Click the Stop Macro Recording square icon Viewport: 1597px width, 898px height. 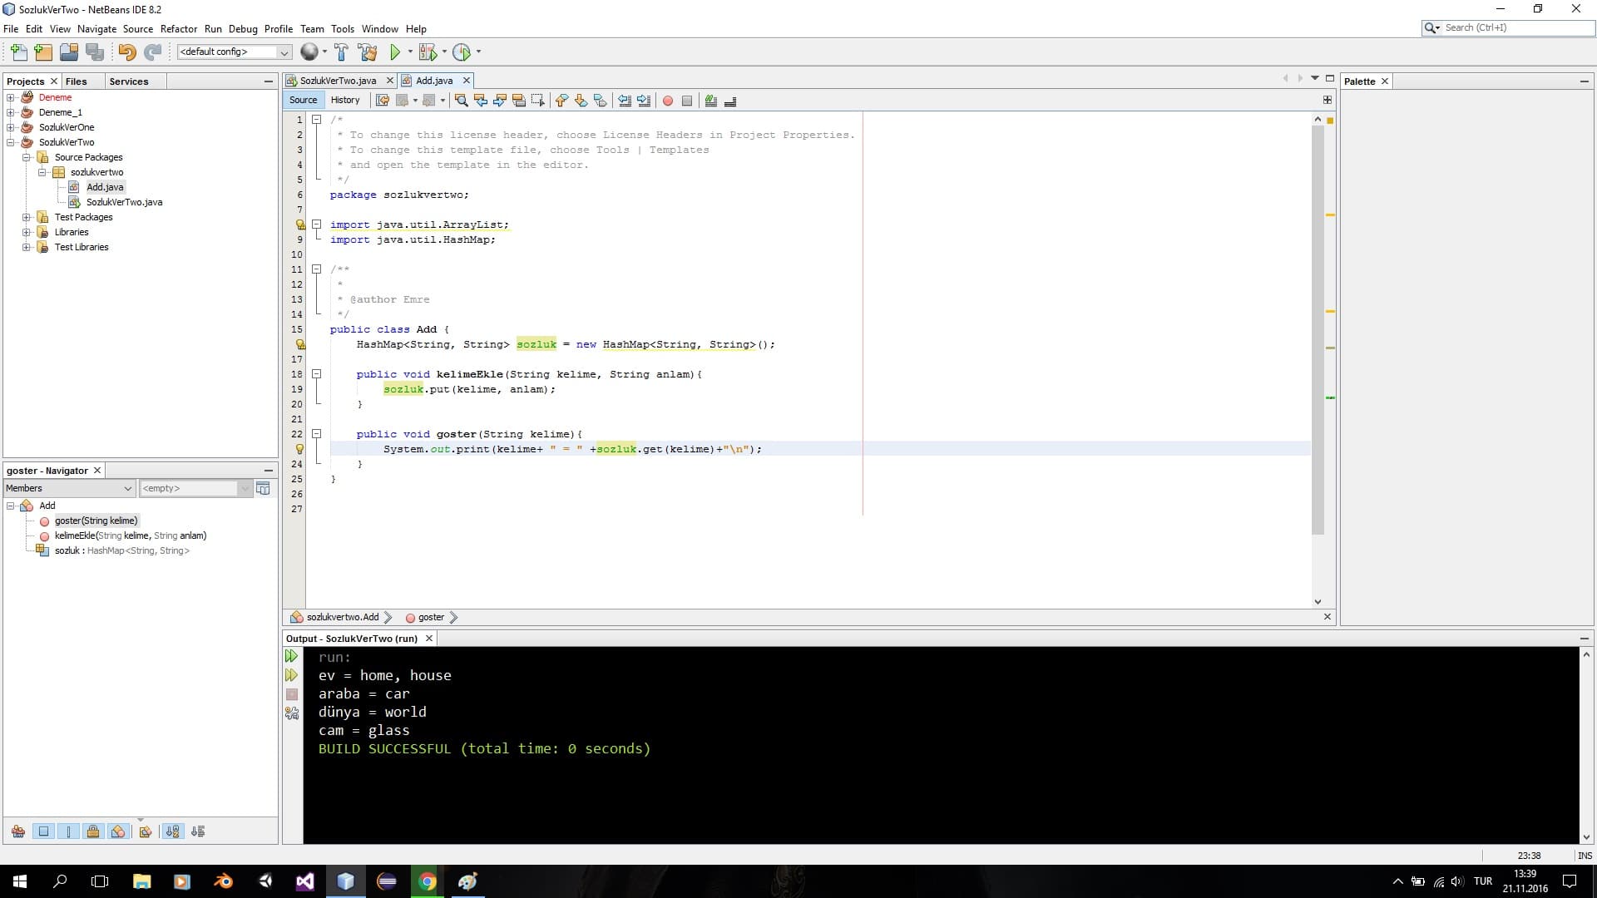tap(687, 101)
